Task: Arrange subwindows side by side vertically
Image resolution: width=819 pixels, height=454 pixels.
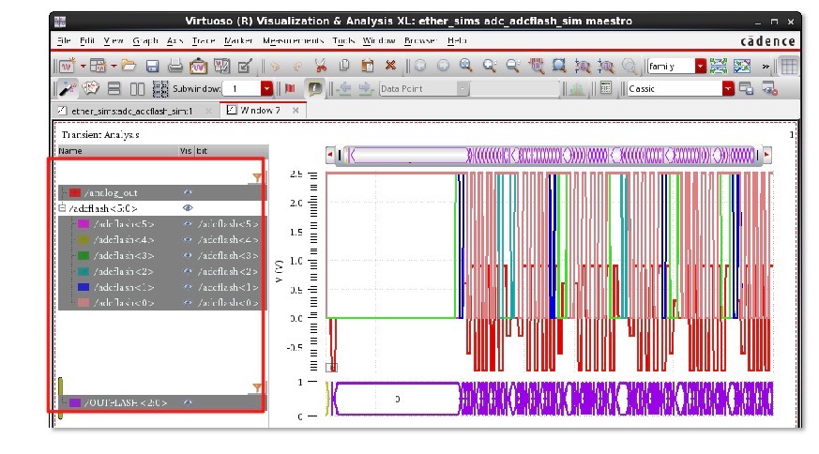Action: click(137, 89)
